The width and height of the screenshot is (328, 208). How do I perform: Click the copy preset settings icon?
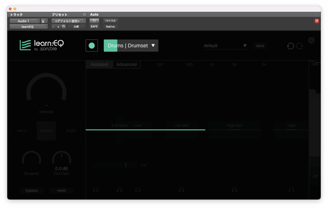[x=64, y=27]
